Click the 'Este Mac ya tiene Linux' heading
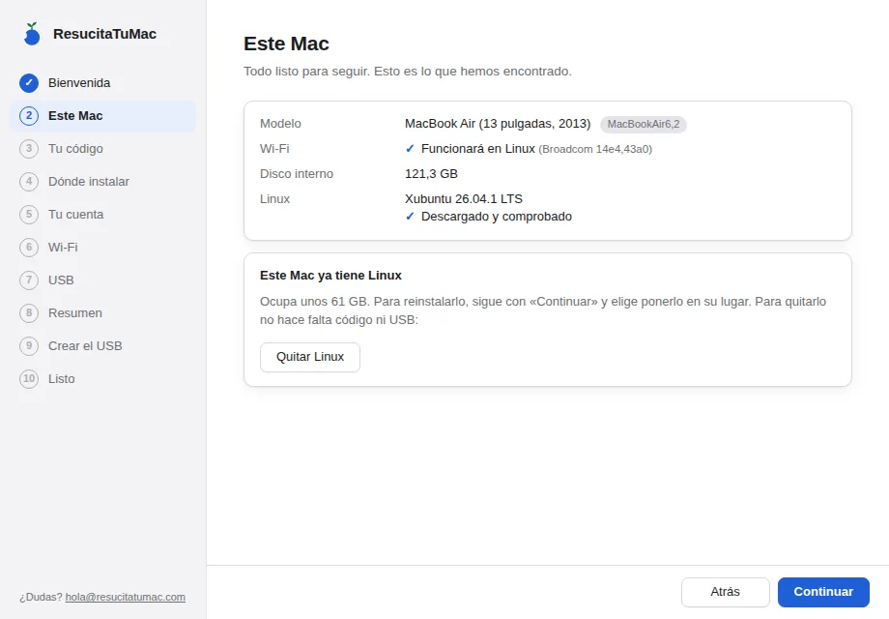 pos(330,276)
